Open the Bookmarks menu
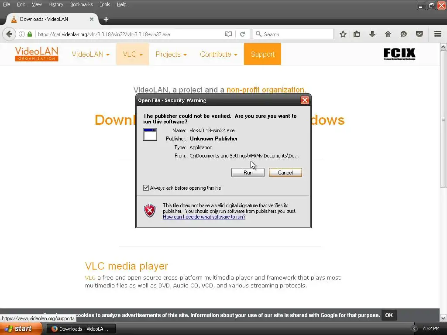This screenshot has width=447, height=335. (x=81, y=4)
